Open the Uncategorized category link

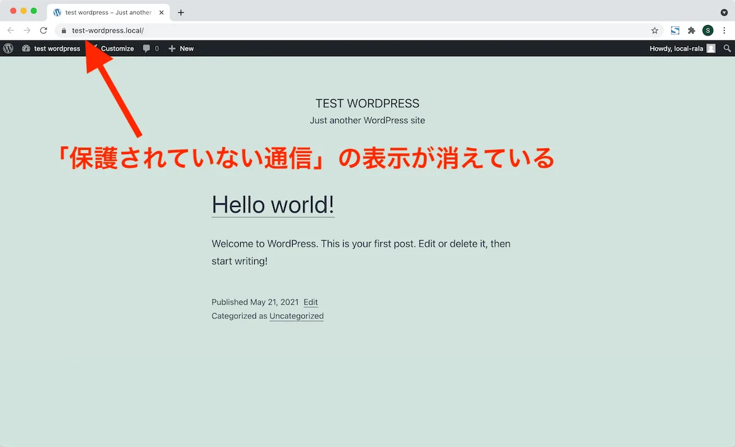coord(296,316)
